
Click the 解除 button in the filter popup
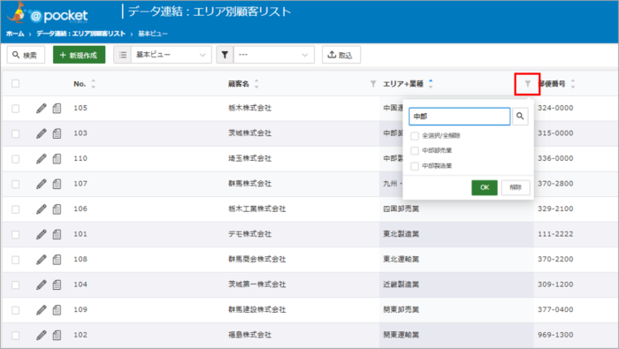click(516, 187)
